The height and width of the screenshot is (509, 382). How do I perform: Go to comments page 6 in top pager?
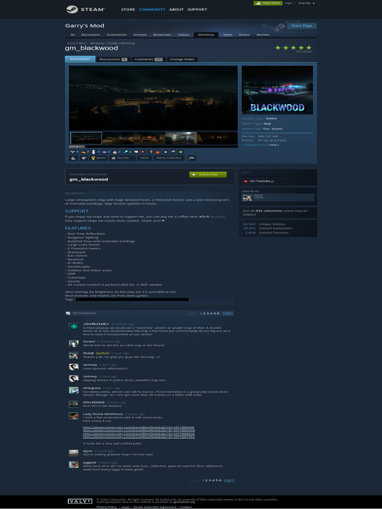point(218,314)
